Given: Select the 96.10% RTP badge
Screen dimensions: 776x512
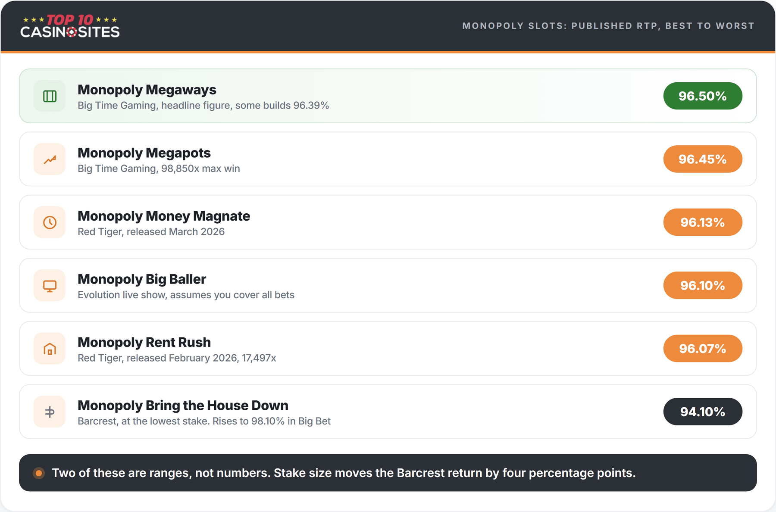Looking at the screenshot, I should [703, 285].
